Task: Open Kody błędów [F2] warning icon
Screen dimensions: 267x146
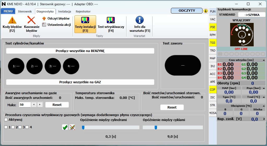Action: point(12,20)
